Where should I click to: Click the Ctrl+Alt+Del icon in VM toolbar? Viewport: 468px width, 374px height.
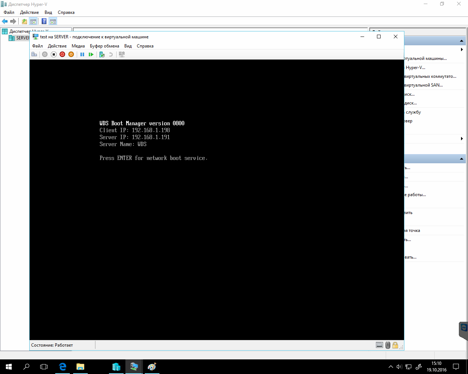pyautogui.click(x=34, y=54)
